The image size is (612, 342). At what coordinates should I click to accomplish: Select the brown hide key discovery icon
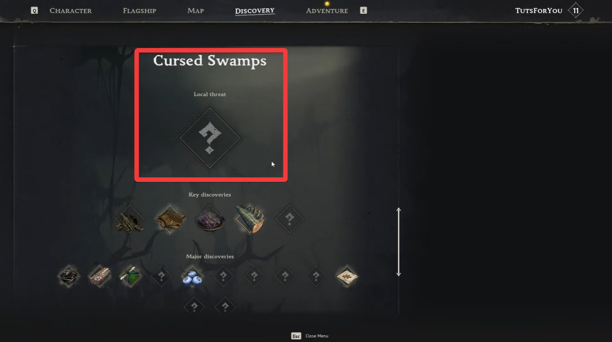pos(170,219)
